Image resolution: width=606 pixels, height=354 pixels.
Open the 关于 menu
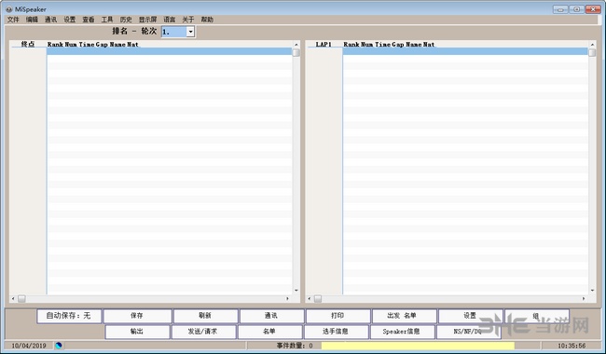[188, 20]
